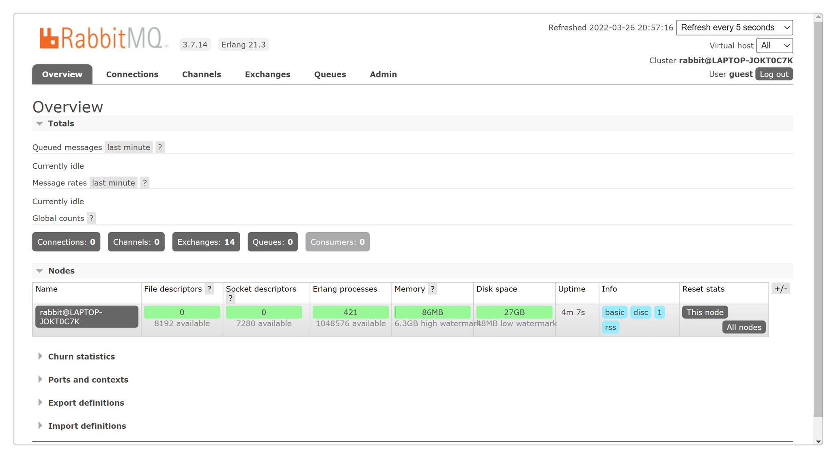Image resolution: width=836 pixels, height=458 pixels.
Task: Click the Memory 86MB usage bar
Action: coord(433,312)
